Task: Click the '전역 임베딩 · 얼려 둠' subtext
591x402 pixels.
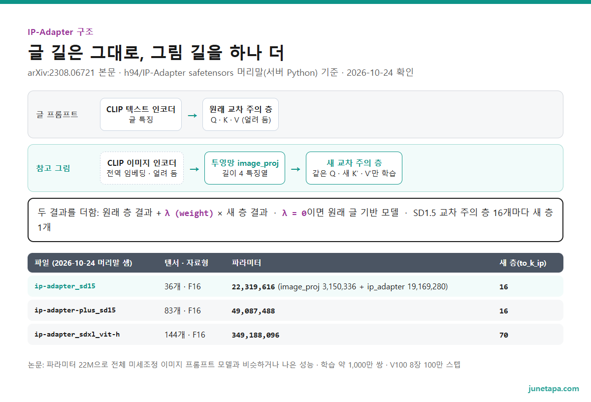Action: [142, 173]
